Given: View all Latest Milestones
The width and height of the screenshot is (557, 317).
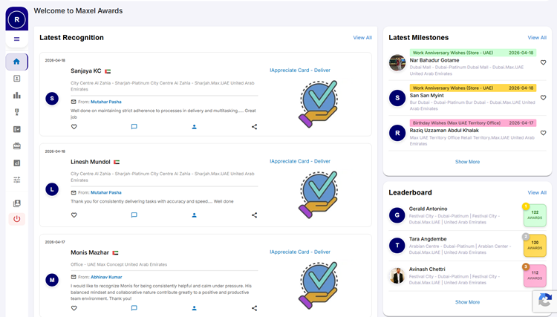Looking at the screenshot, I should 537,38.
